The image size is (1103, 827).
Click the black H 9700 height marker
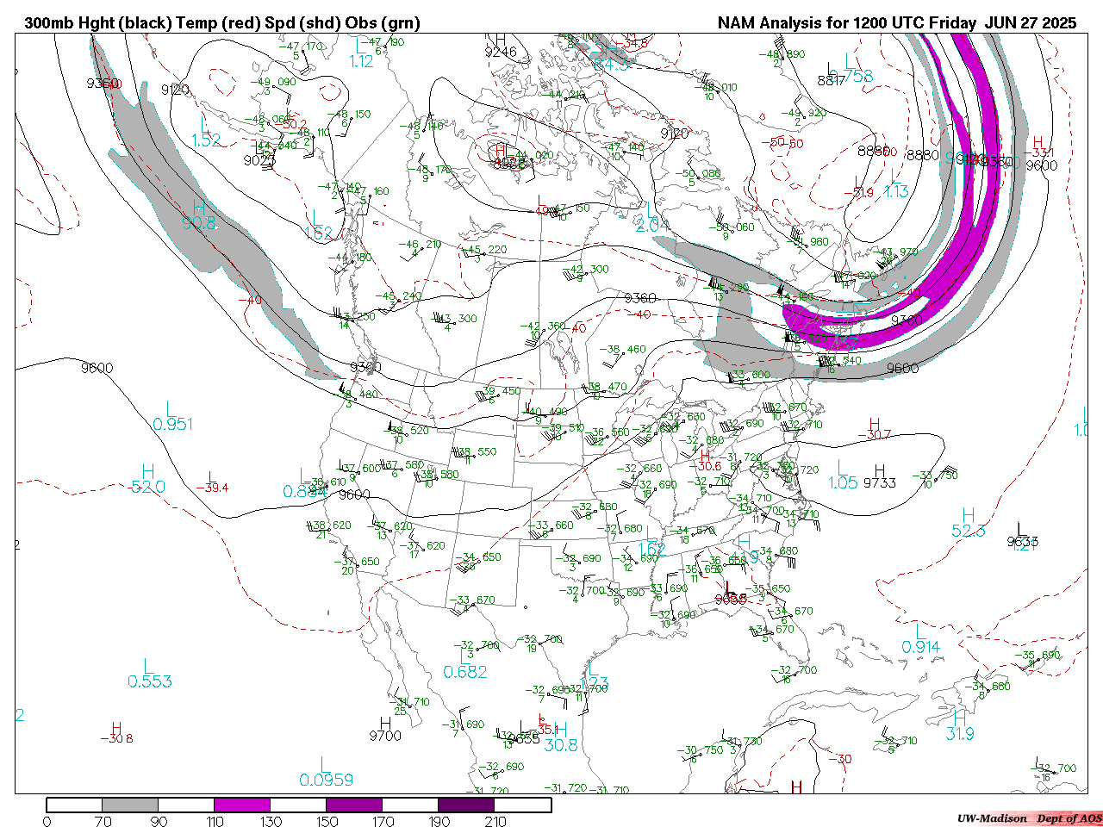384,730
